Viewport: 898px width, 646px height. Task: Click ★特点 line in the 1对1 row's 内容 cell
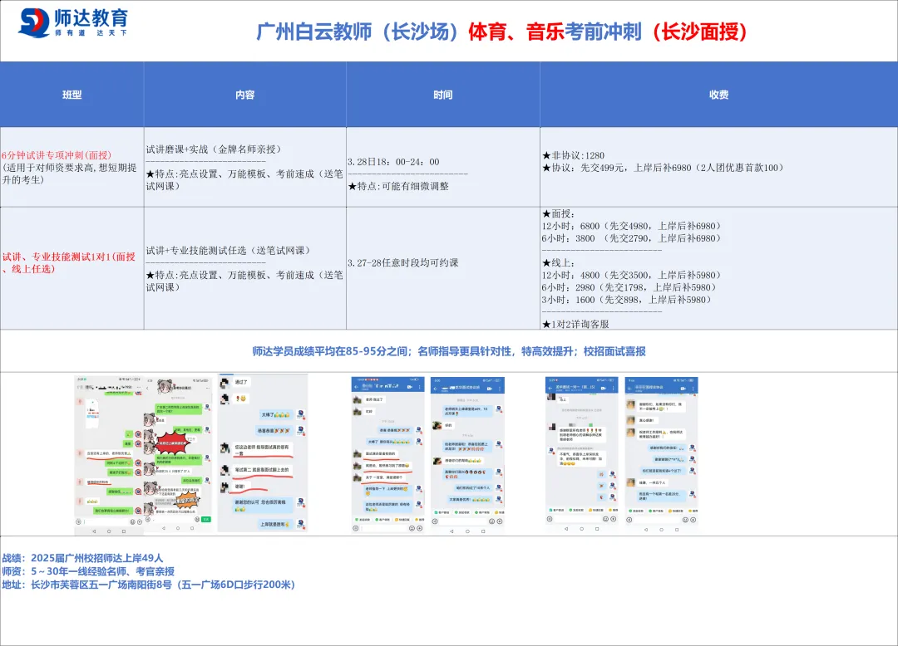244,281
